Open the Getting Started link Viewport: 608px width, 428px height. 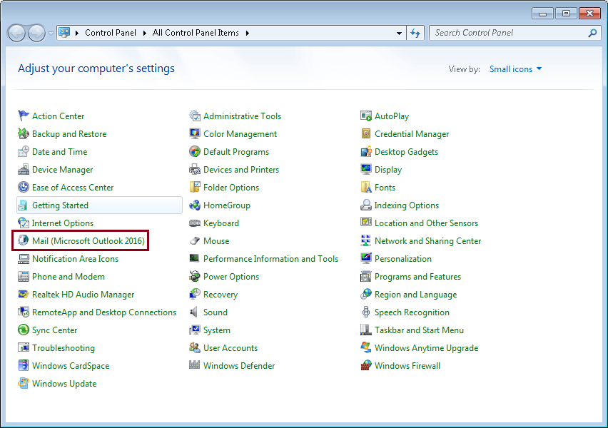pos(60,205)
